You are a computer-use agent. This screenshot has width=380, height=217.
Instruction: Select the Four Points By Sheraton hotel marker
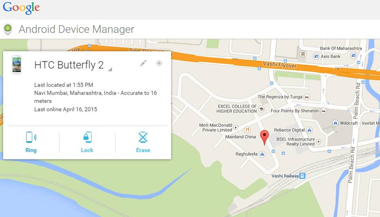pos(323,111)
